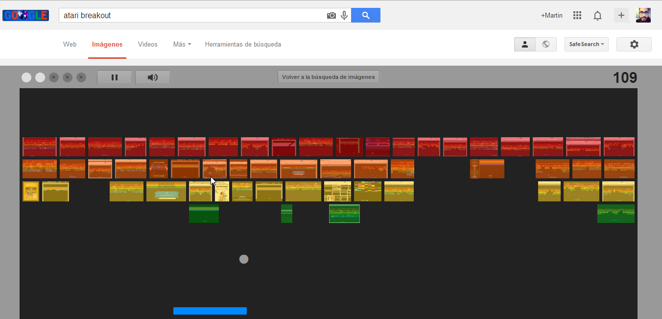Click the share plus button
The width and height of the screenshot is (662, 319).
tap(621, 15)
